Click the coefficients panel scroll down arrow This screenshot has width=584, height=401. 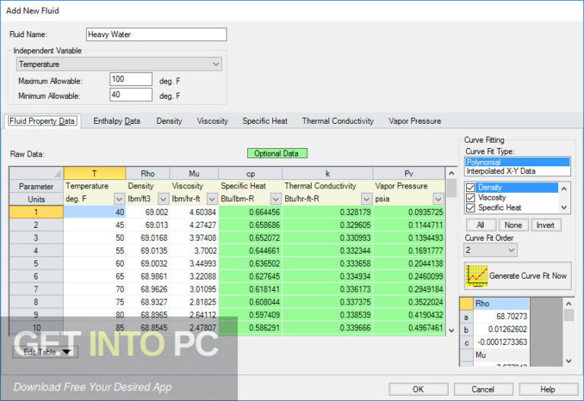(x=569, y=361)
